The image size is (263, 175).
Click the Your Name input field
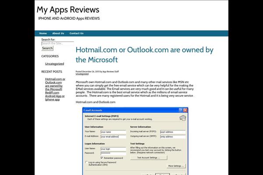[x=114, y=132]
